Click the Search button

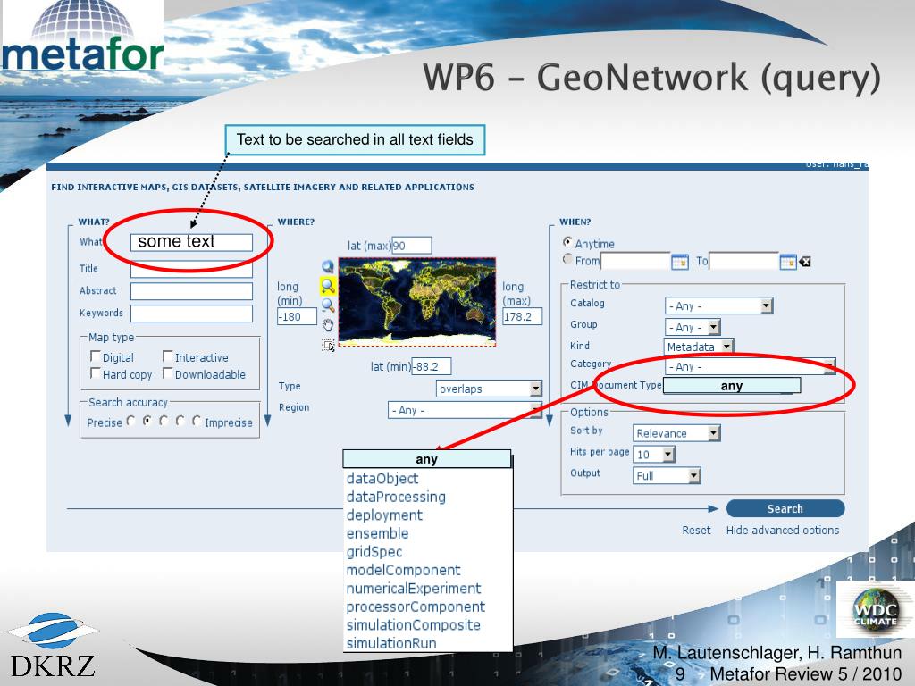[x=785, y=508]
